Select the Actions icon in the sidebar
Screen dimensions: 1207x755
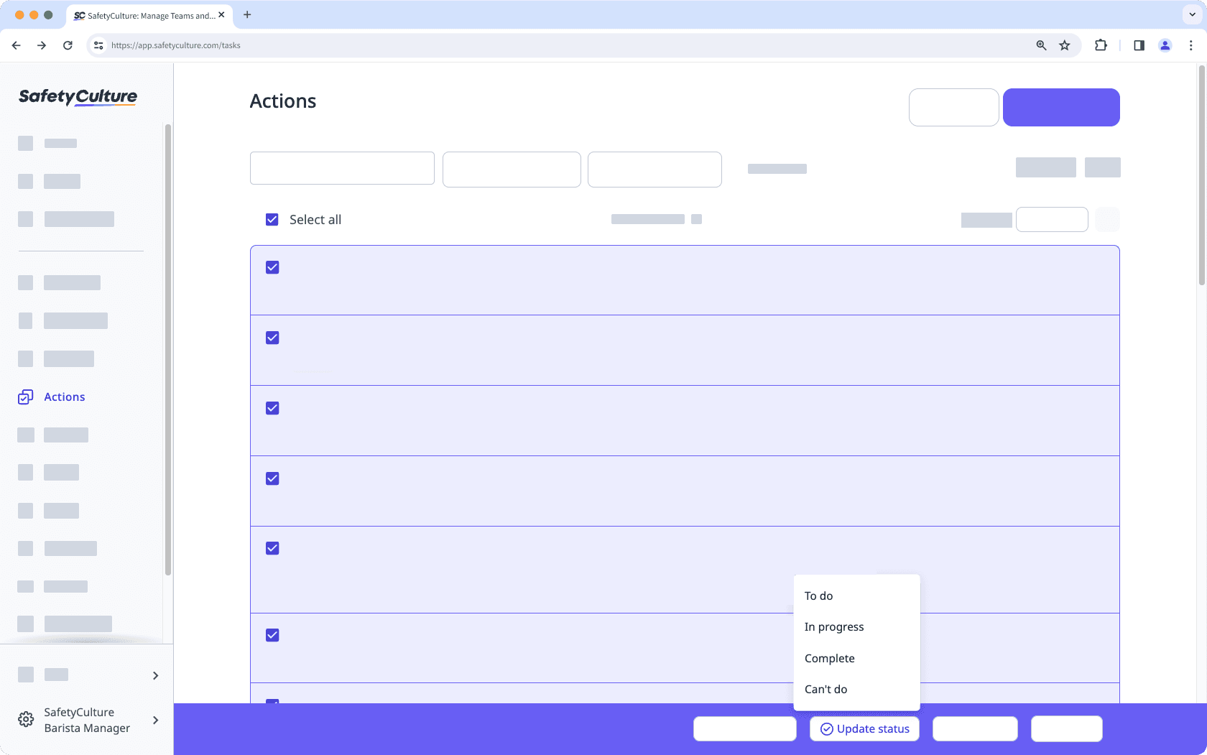[26, 397]
